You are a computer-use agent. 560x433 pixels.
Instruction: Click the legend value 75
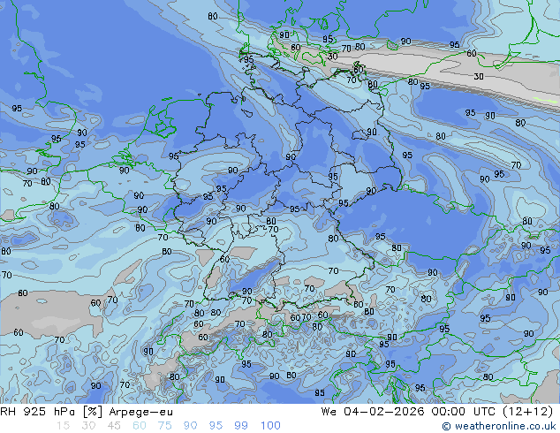pos(164,426)
